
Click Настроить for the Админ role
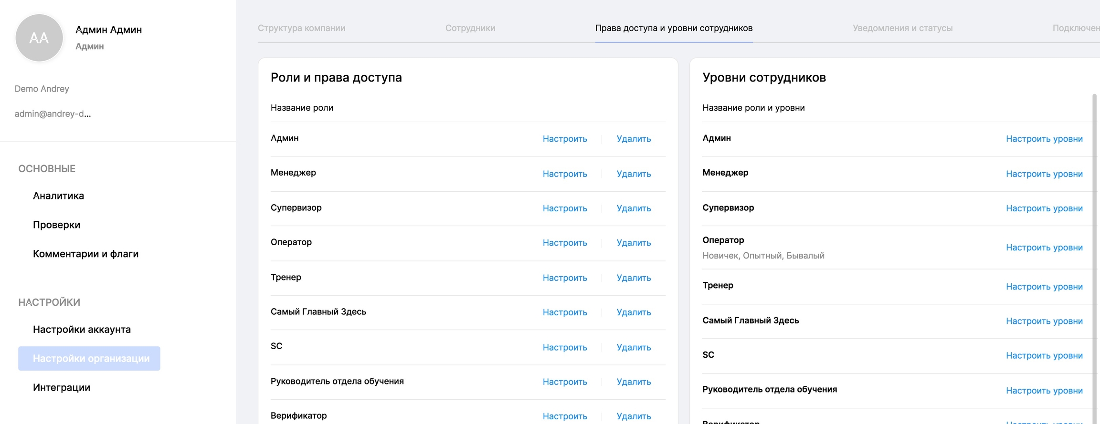pyautogui.click(x=564, y=139)
